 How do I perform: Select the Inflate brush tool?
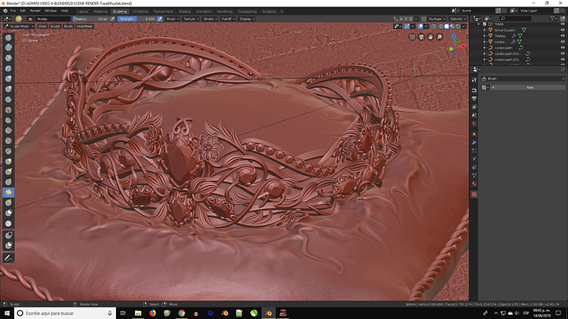point(8,78)
